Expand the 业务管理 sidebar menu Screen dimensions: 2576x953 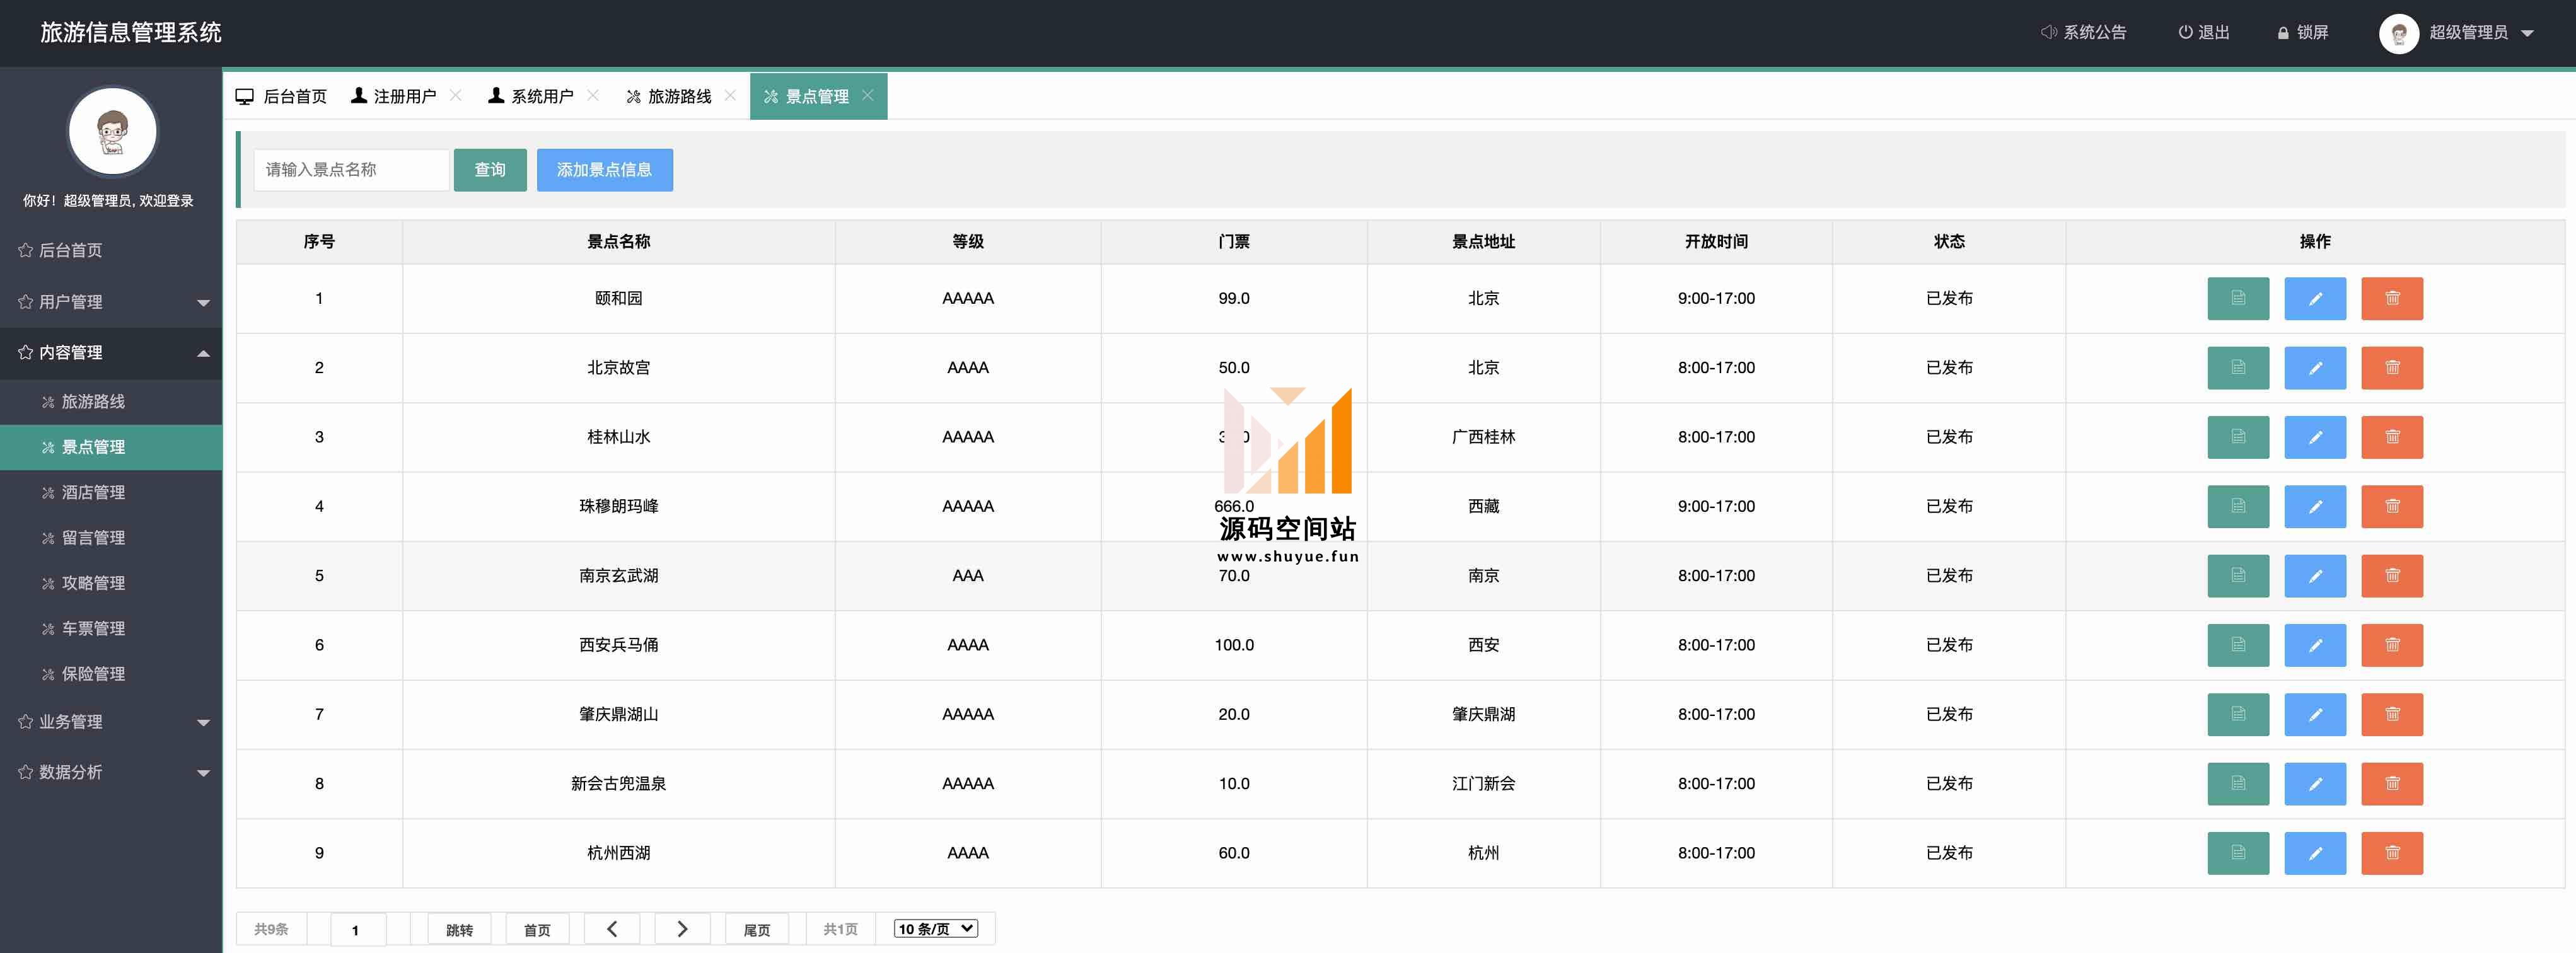pos(111,722)
